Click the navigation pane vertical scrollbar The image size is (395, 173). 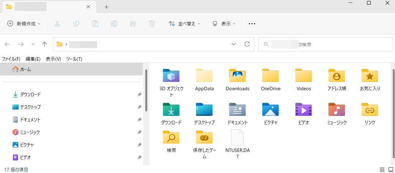pyautogui.click(x=146, y=90)
